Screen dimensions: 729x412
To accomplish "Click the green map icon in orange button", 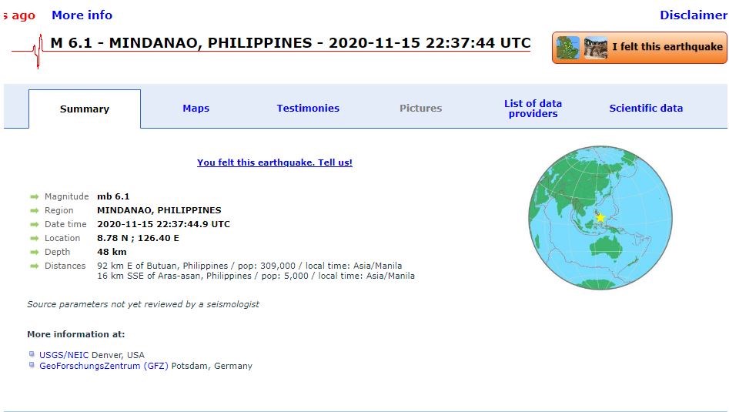I will (568, 48).
